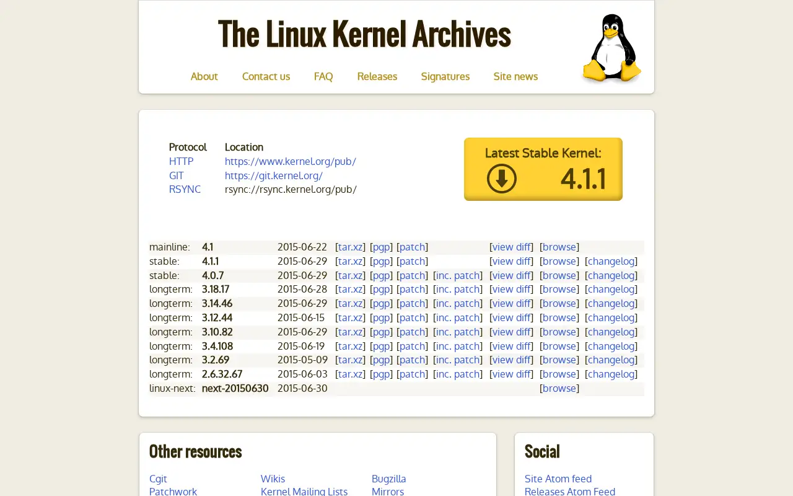Click version text 3.18.17
The height and width of the screenshot is (496, 793).
click(x=216, y=289)
